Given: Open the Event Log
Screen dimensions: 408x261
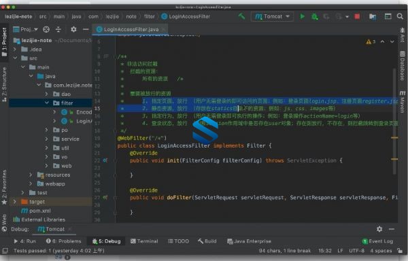Looking at the screenshot, I should (377, 241).
